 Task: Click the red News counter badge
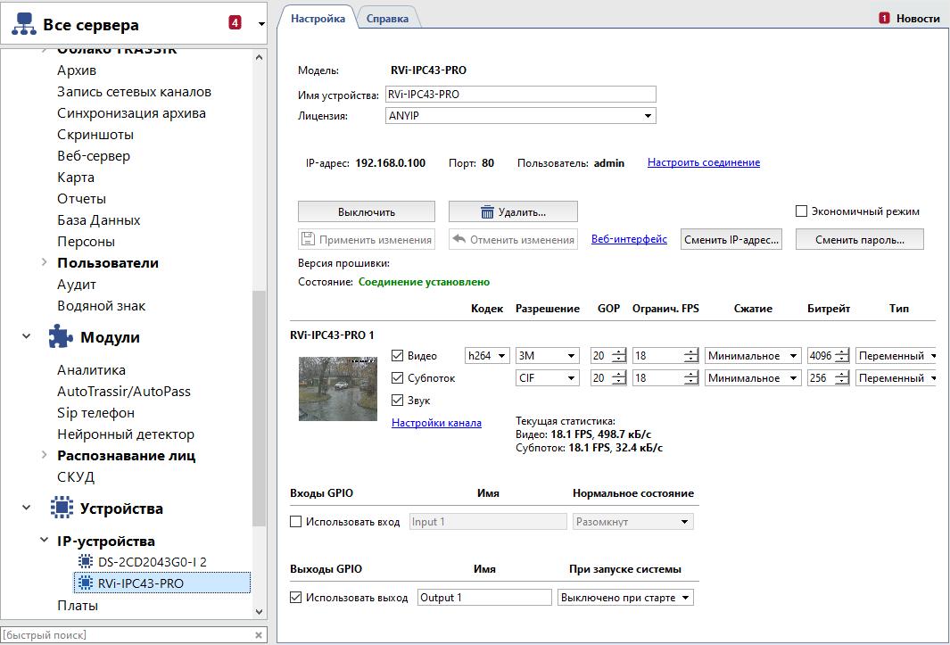(884, 18)
